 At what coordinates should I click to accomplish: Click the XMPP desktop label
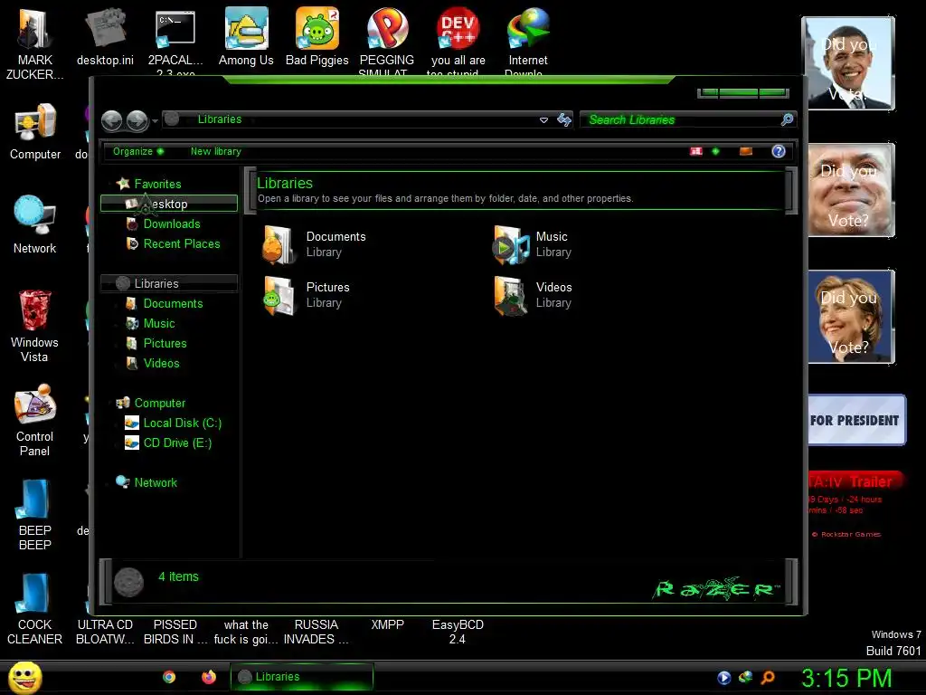point(387,624)
